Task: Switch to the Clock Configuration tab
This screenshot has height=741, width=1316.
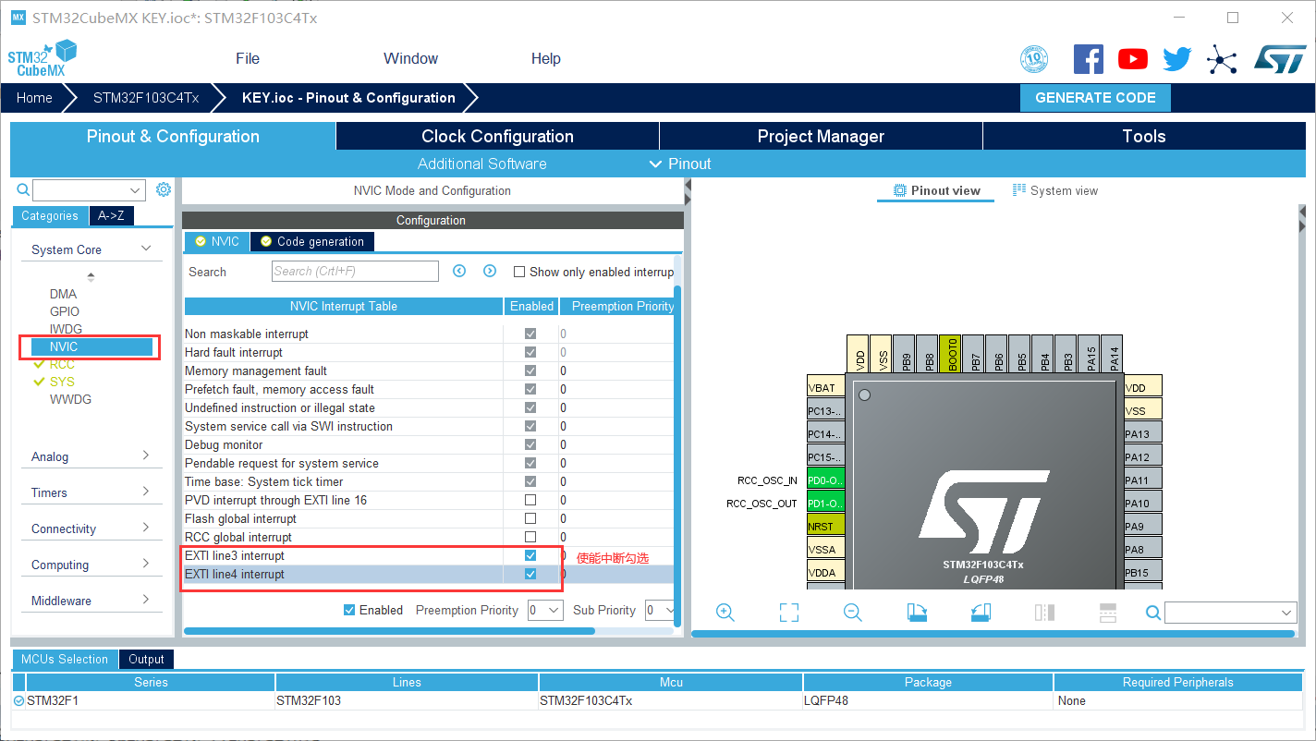Action: (496, 136)
